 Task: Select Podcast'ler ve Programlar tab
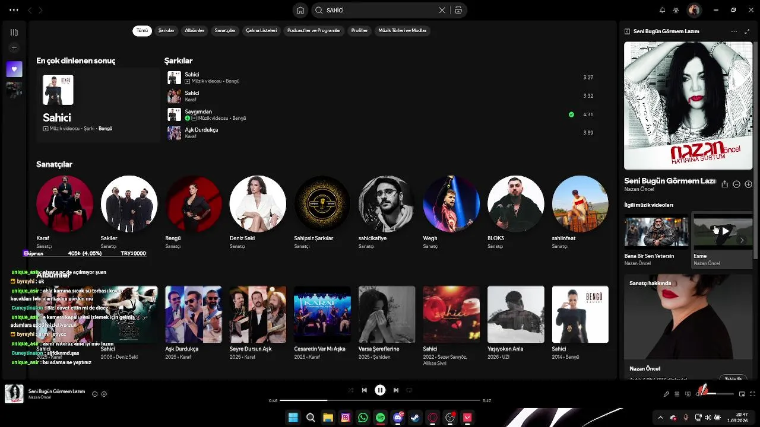[314, 30]
